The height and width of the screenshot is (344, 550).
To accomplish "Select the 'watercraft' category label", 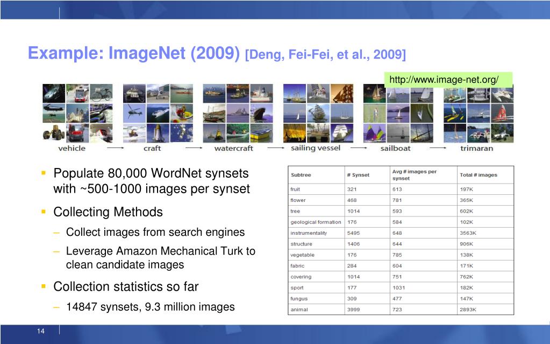I will pos(234,148).
